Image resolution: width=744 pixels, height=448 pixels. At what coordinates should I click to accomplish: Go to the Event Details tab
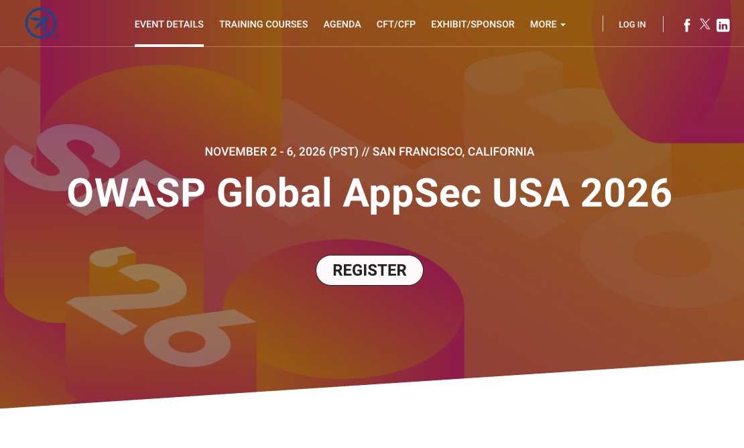coord(169,24)
